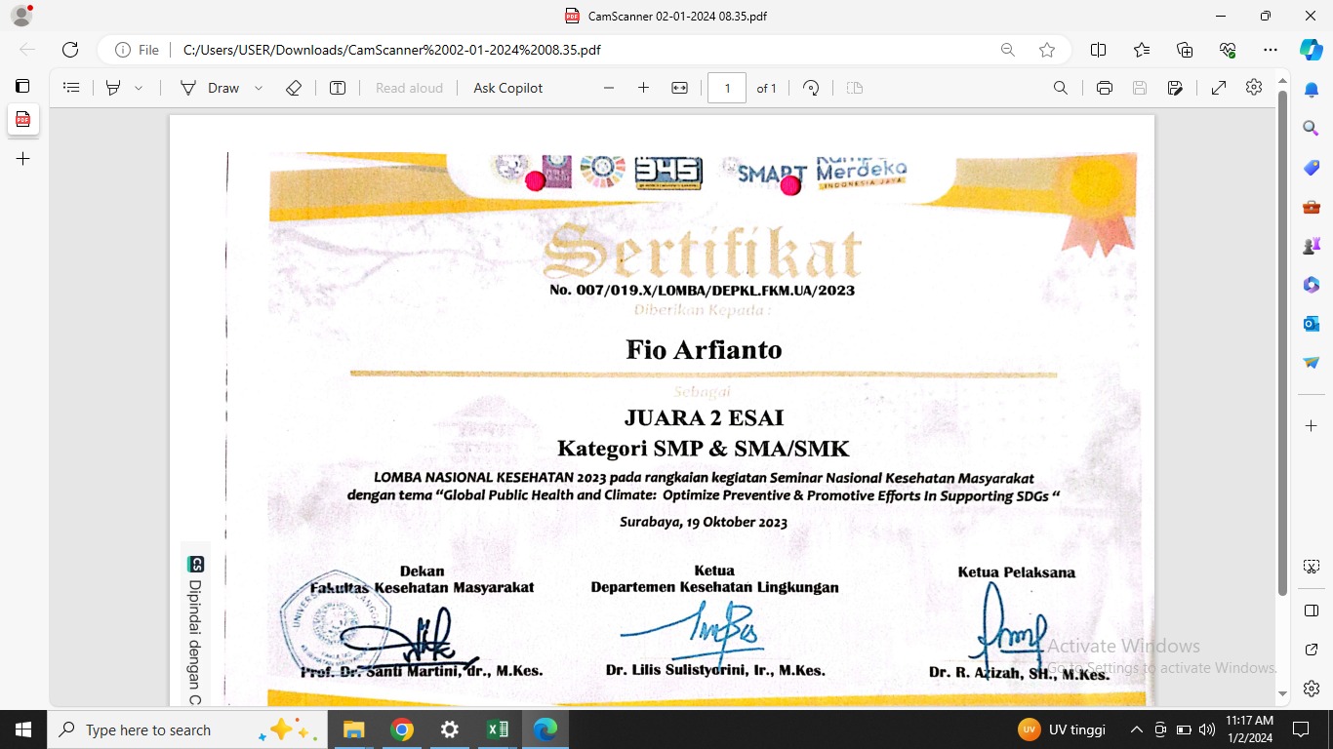Select the PDF vertical tab

point(22,120)
